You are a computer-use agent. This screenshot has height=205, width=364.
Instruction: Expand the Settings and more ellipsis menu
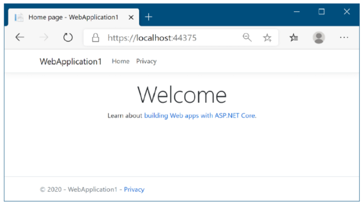tap(344, 38)
